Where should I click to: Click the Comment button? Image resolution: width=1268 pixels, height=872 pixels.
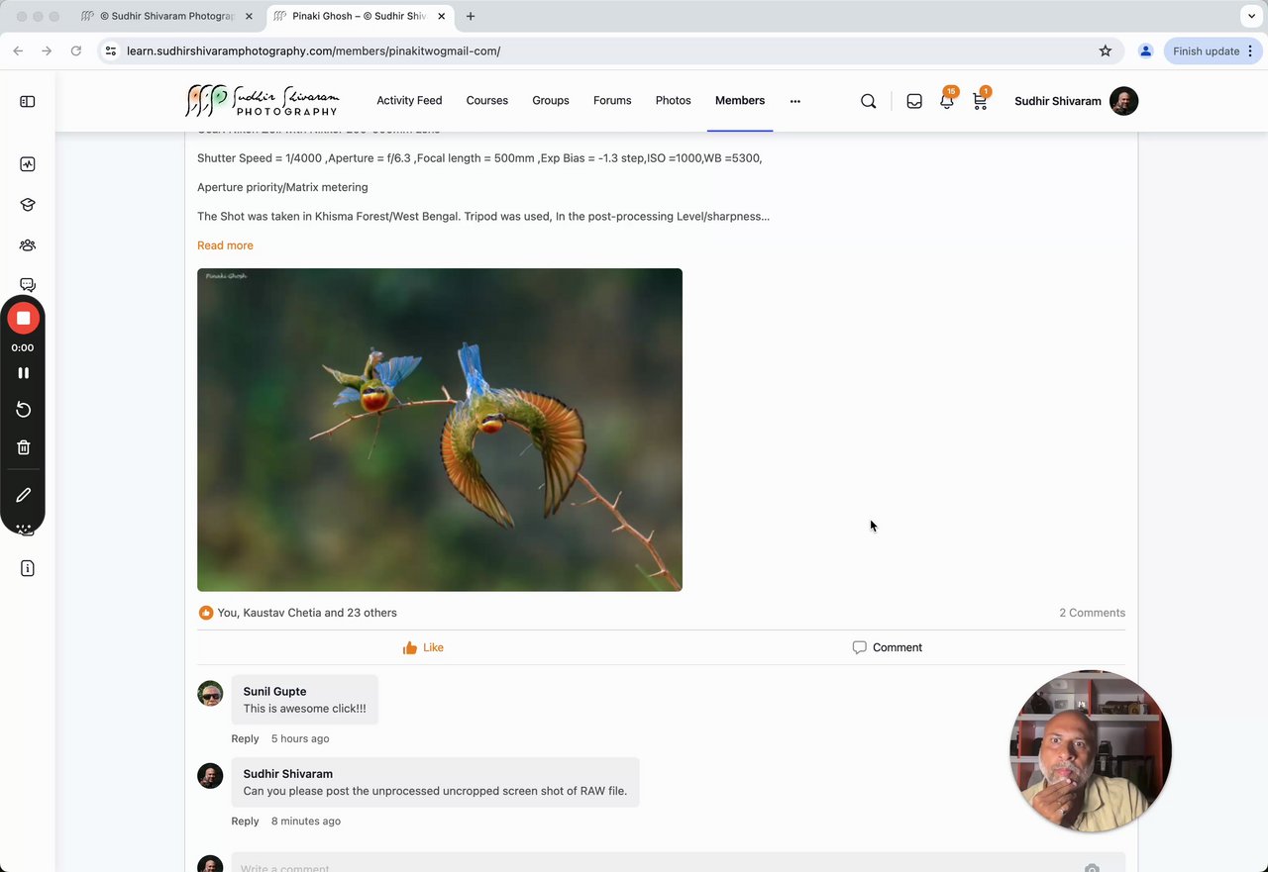coord(888,647)
